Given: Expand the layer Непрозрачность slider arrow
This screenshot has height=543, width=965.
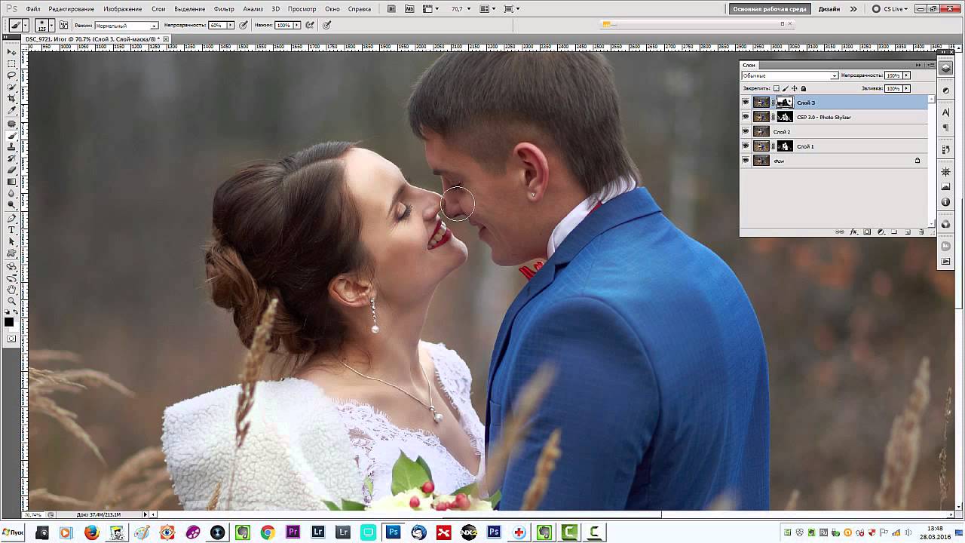Looking at the screenshot, I should pyautogui.click(x=906, y=75).
